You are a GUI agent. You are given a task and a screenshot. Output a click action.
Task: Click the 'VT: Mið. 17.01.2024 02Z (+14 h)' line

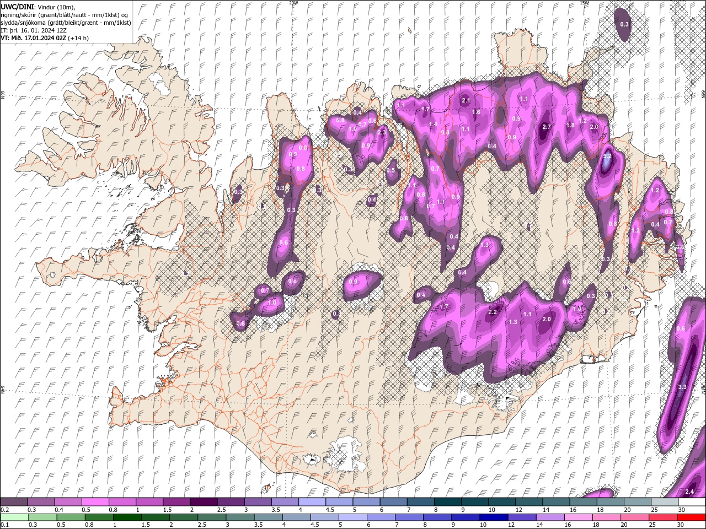pos(45,38)
